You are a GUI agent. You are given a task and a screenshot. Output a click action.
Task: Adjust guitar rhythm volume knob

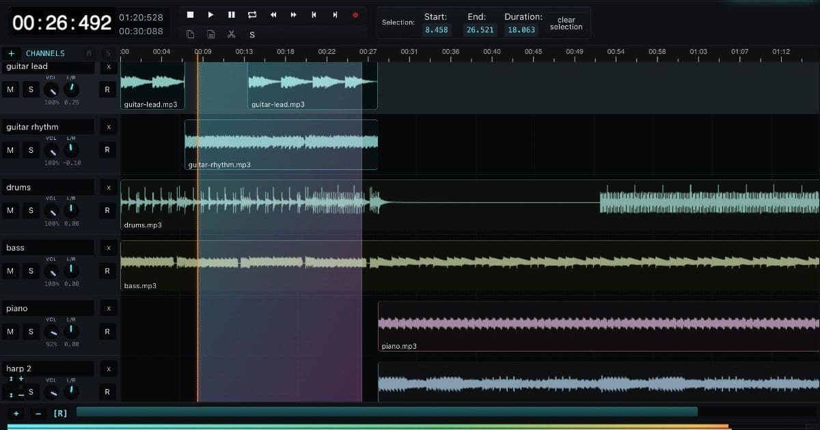click(51, 150)
